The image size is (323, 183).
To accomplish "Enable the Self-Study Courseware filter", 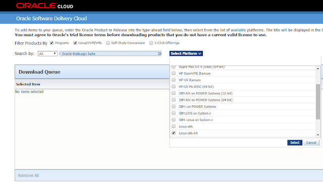I will click(108, 43).
